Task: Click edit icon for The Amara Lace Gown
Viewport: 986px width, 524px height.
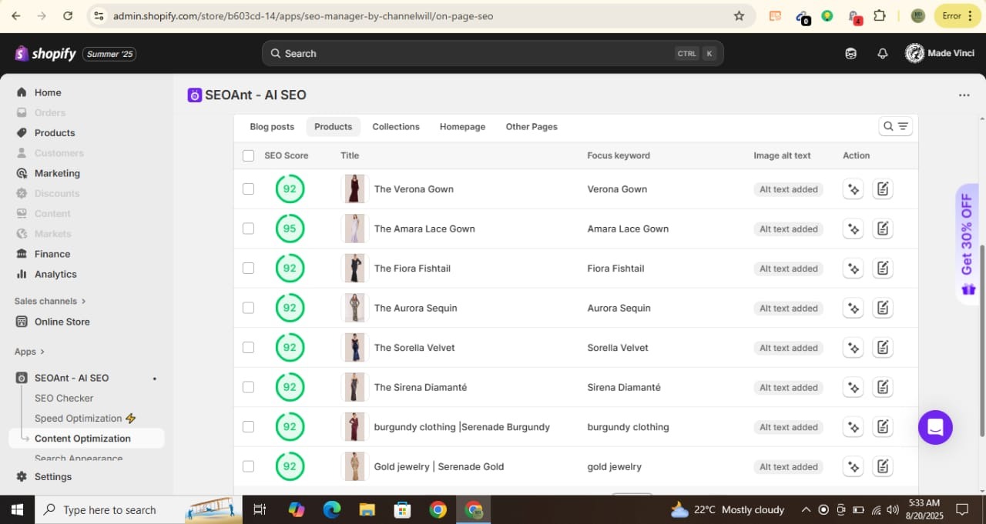Action: click(x=883, y=229)
